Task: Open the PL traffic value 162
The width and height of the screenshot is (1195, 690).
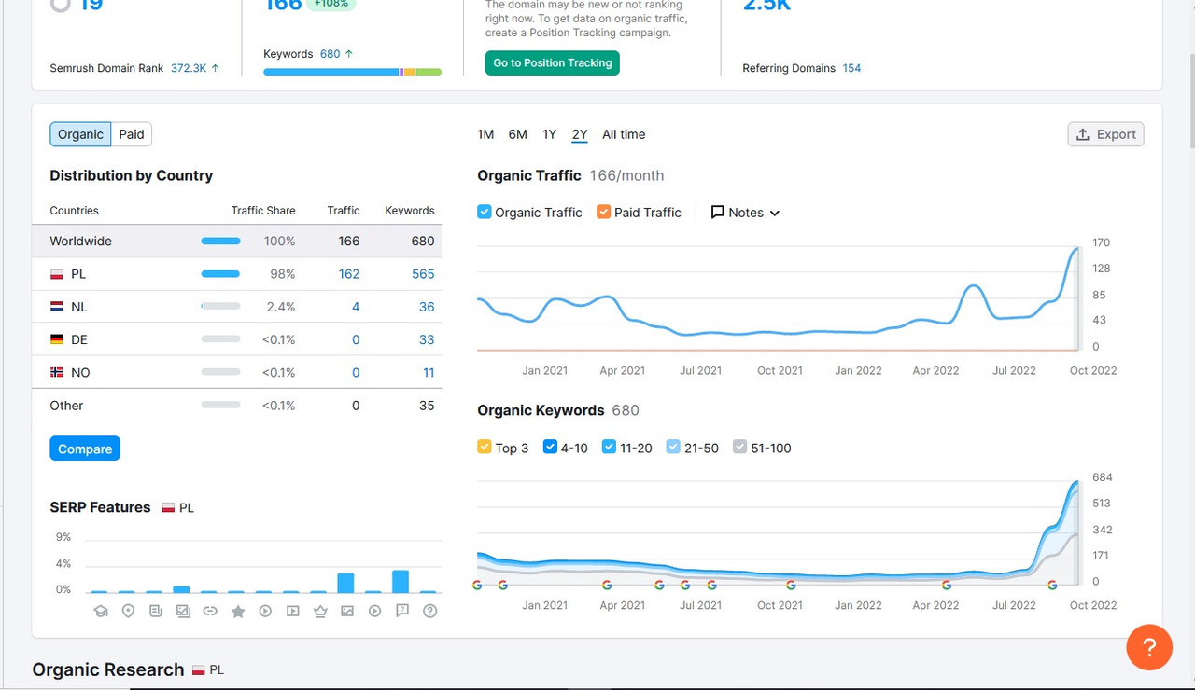Action: point(349,274)
